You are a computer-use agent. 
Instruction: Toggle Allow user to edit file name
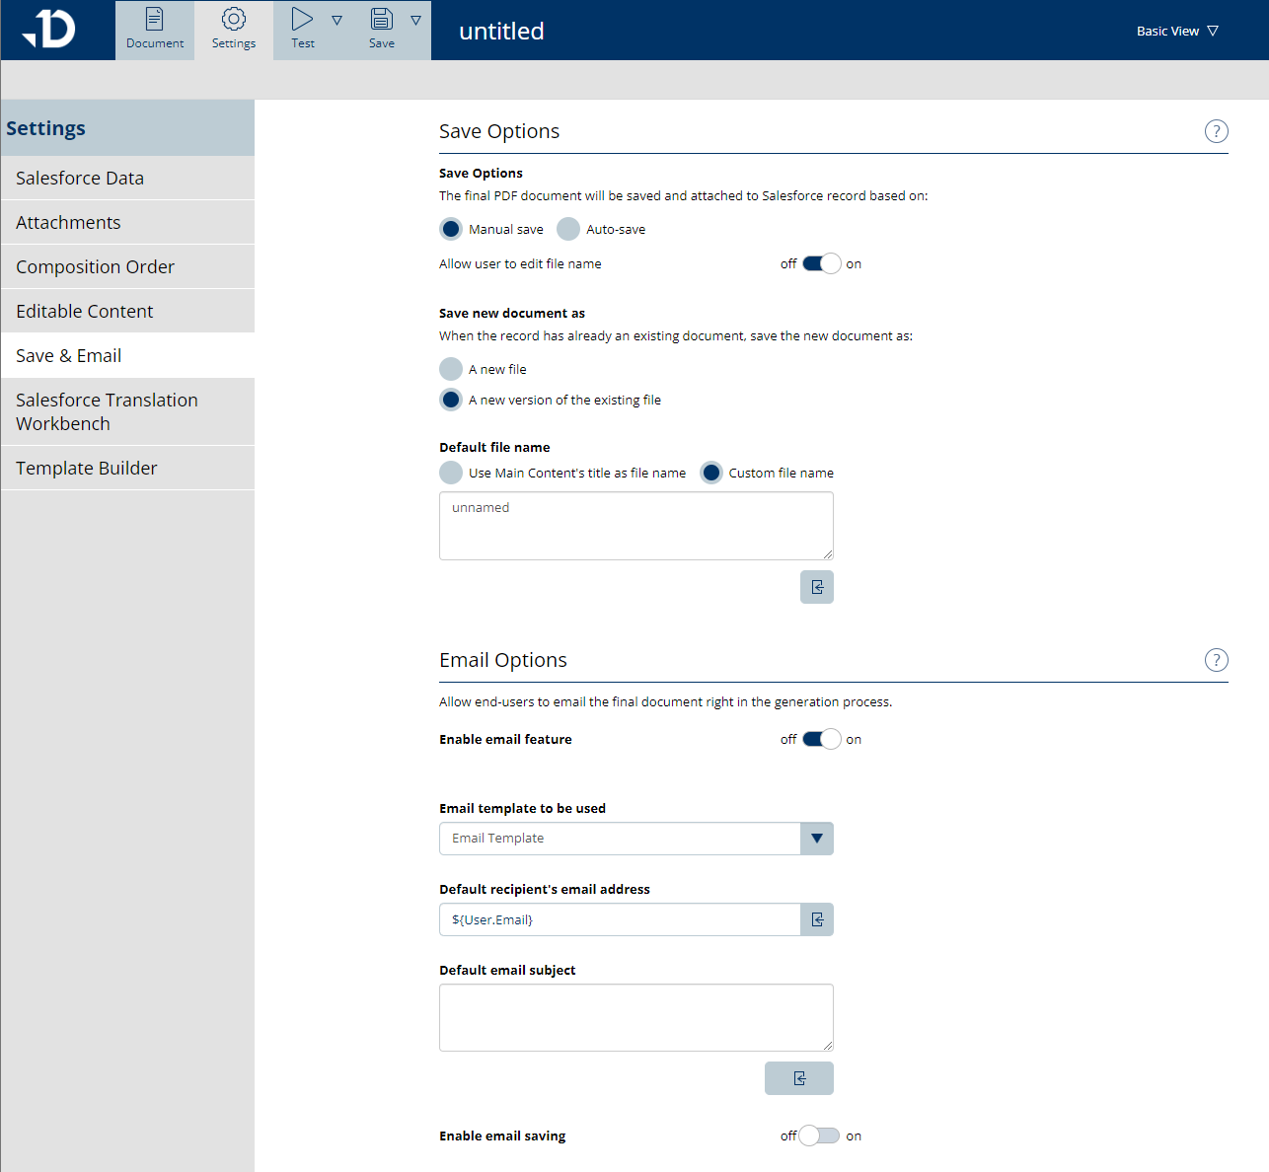(x=821, y=263)
